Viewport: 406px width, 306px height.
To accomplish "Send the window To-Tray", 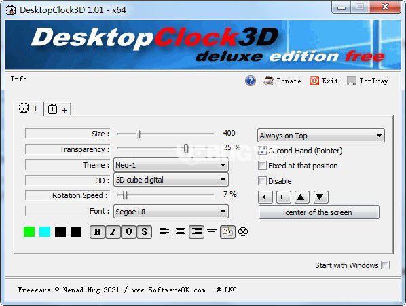I will tap(367, 81).
